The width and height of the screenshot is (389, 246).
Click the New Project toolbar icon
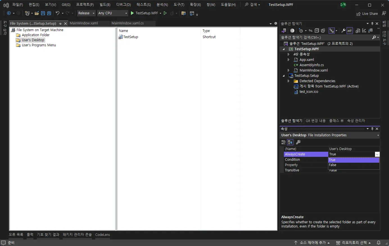pos(27,13)
